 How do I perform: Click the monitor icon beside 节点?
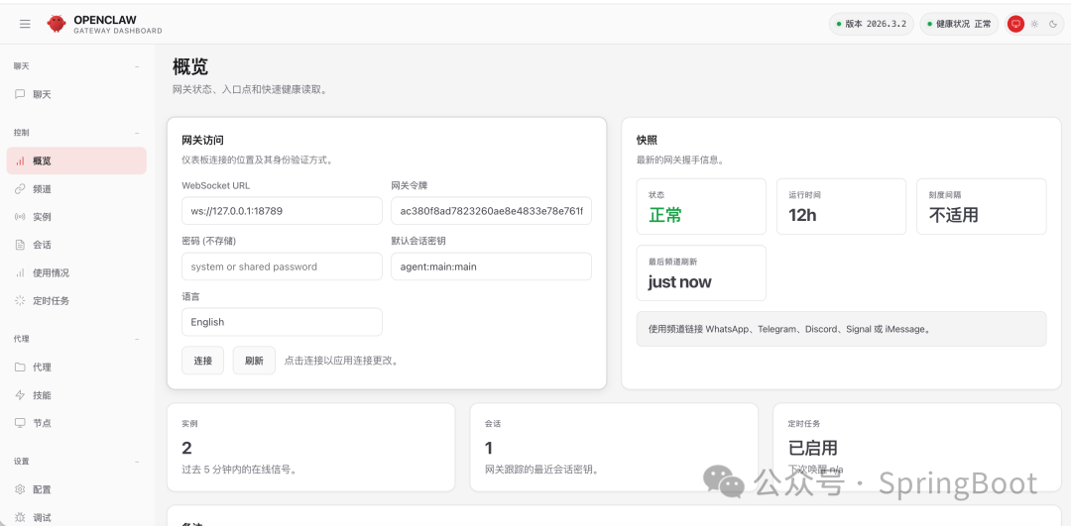21,423
